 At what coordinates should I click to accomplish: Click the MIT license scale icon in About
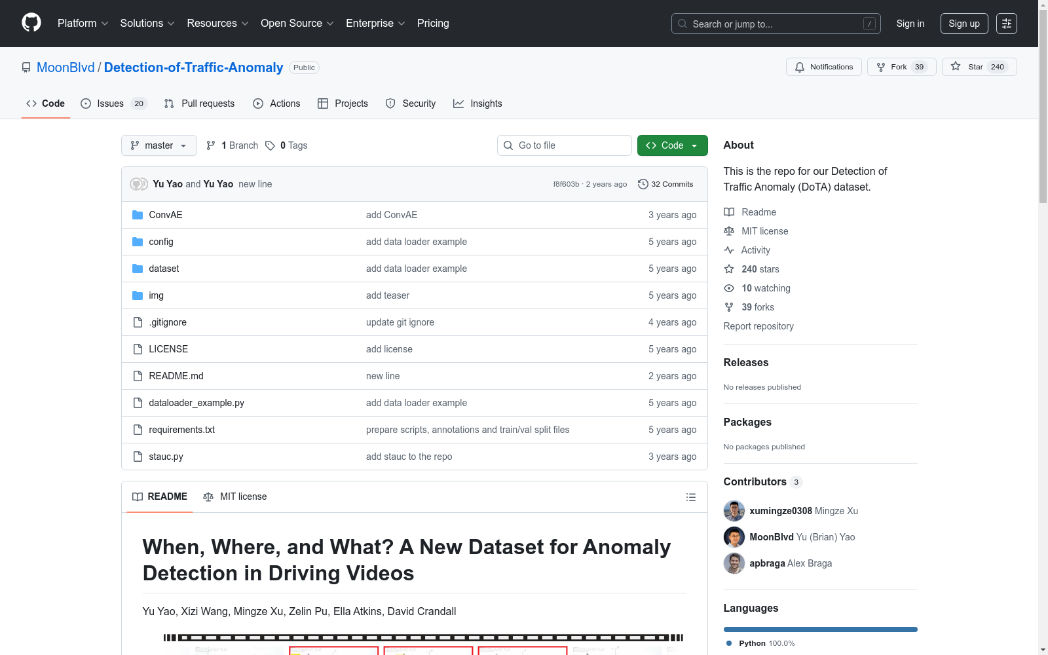pos(729,231)
